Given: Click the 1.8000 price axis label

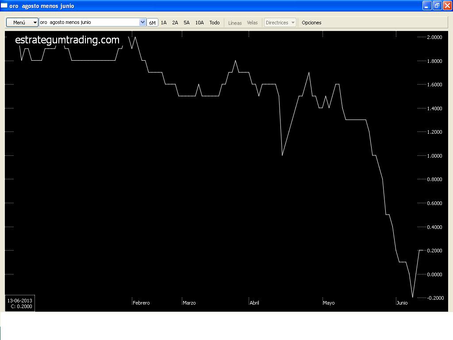Looking at the screenshot, I should [x=434, y=61].
